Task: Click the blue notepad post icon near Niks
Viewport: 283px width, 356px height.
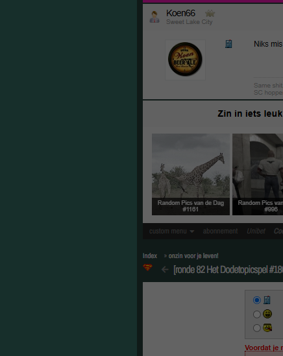Action: click(228, 44)
